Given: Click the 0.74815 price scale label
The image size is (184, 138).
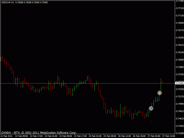Looking at the screenshot, I should (180, 111).
